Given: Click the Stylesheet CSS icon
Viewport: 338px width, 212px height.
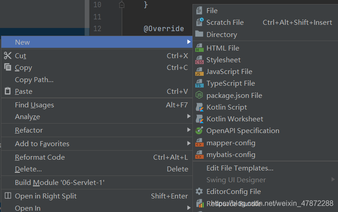Looking at the screenshot, I should [x=199, y=60].
